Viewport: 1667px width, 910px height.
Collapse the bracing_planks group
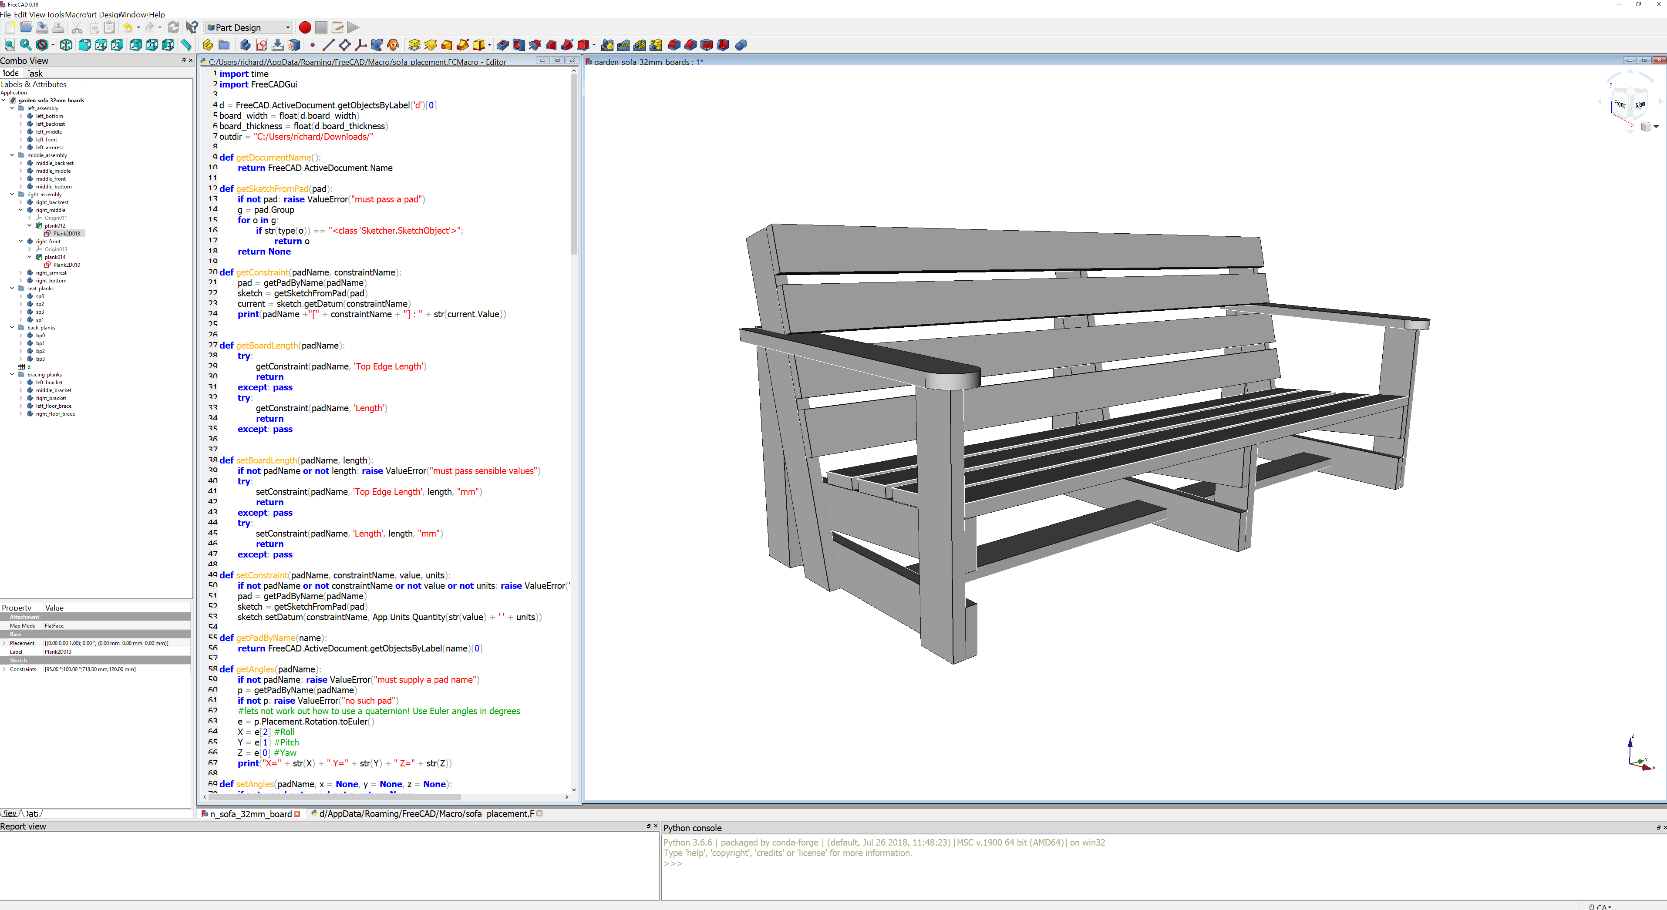[12, 374]
